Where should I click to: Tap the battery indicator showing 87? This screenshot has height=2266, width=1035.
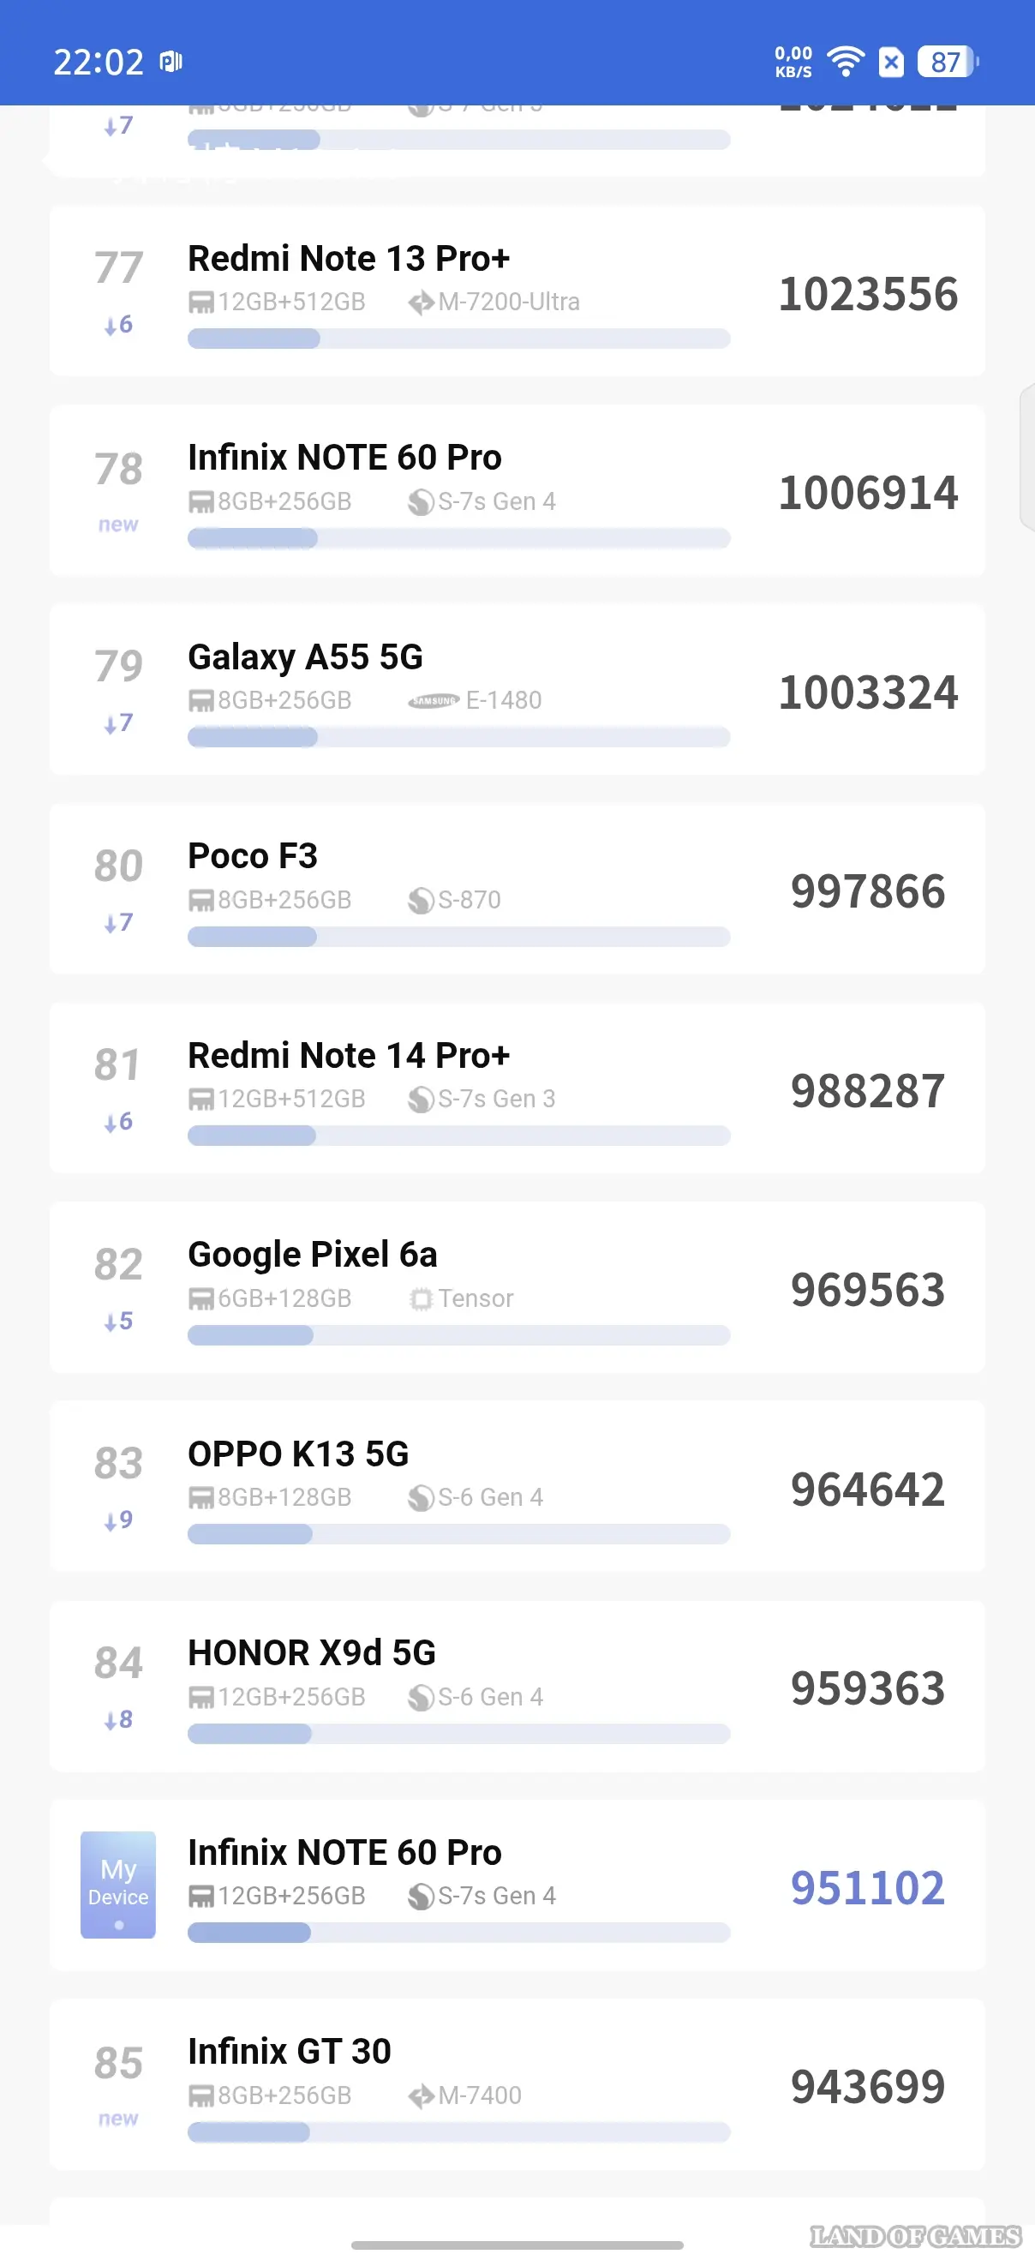pos(947,62)
